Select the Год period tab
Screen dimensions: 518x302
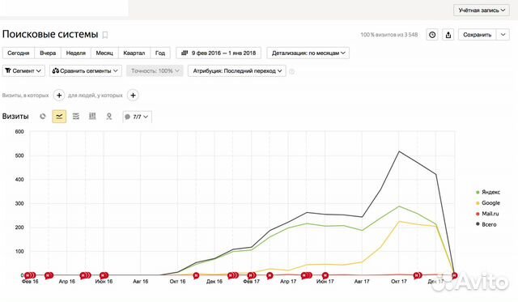coord(160,53)
